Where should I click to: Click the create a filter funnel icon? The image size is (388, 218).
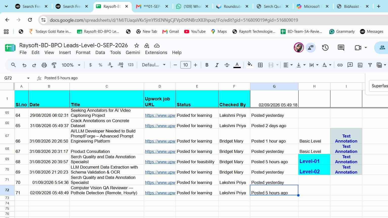(370, 65)
